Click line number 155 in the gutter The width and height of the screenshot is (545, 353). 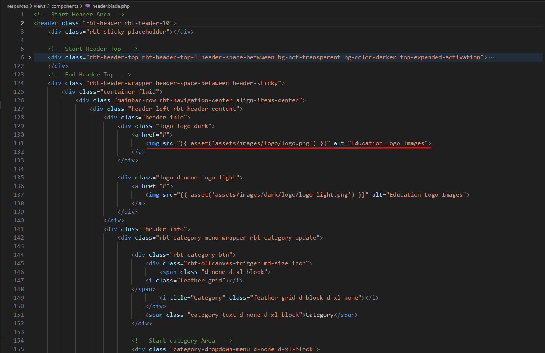(x=19, y=349)
